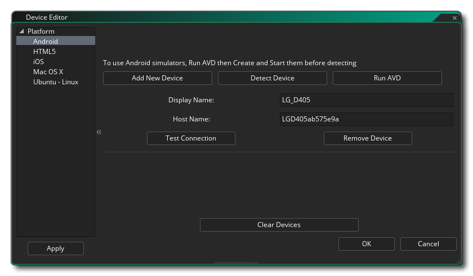
Task: Click into the Display Name field
Action: pyautogui.click(x=366, y=100)
